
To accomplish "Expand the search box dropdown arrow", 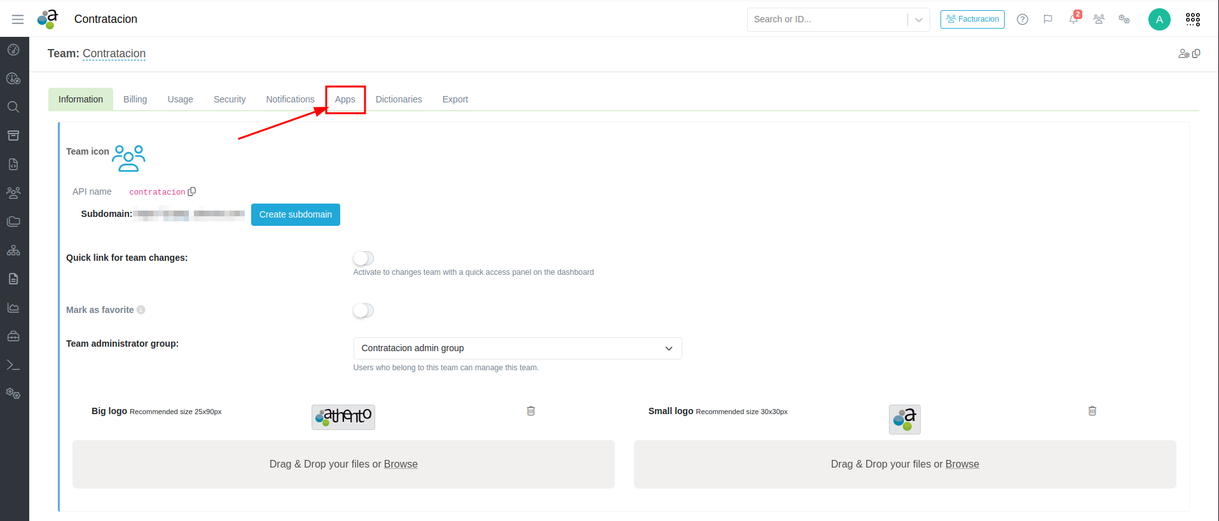I will (919, 20).
